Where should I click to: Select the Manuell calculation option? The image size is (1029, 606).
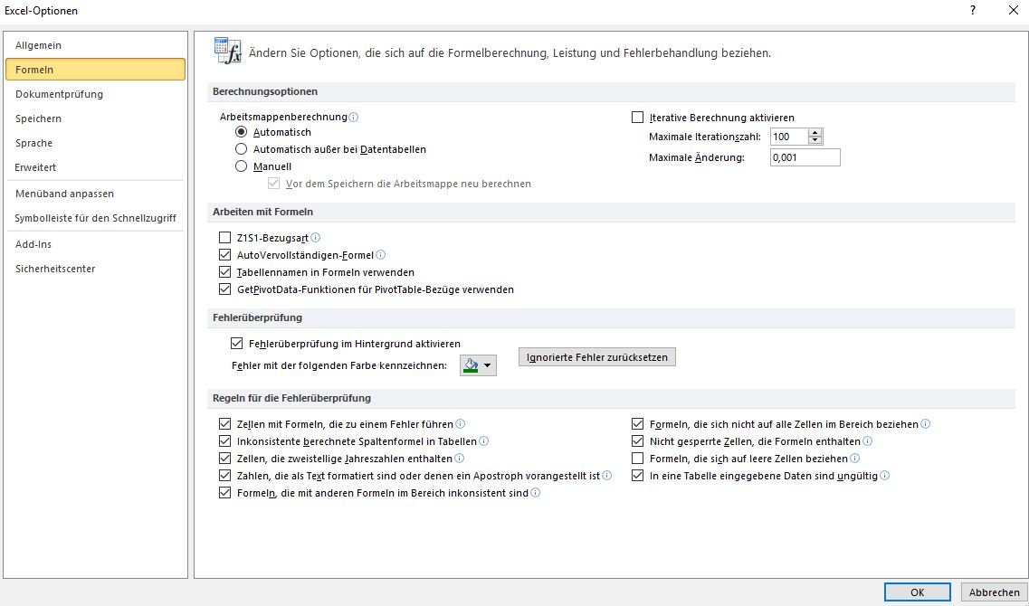[x=242, y=166]
